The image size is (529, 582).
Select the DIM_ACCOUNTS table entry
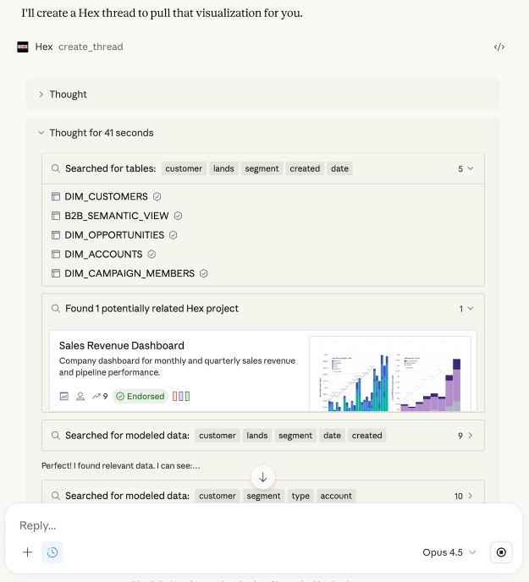[103, 254]
